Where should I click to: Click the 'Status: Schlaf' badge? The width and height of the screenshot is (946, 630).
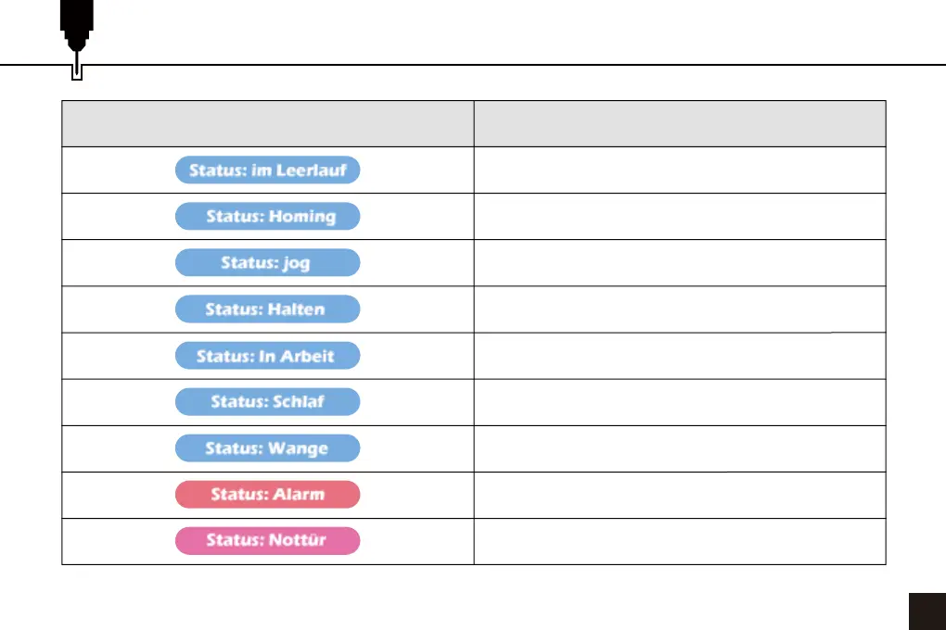point(267,402)
